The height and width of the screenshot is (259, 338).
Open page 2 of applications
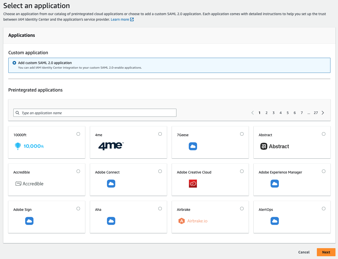click(267, 113)
